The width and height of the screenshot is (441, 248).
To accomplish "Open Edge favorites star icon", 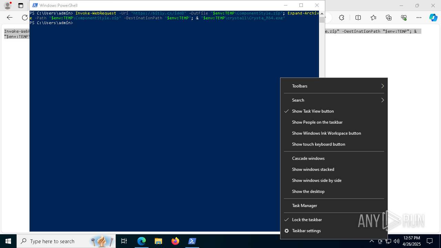I will click(373, 18).
